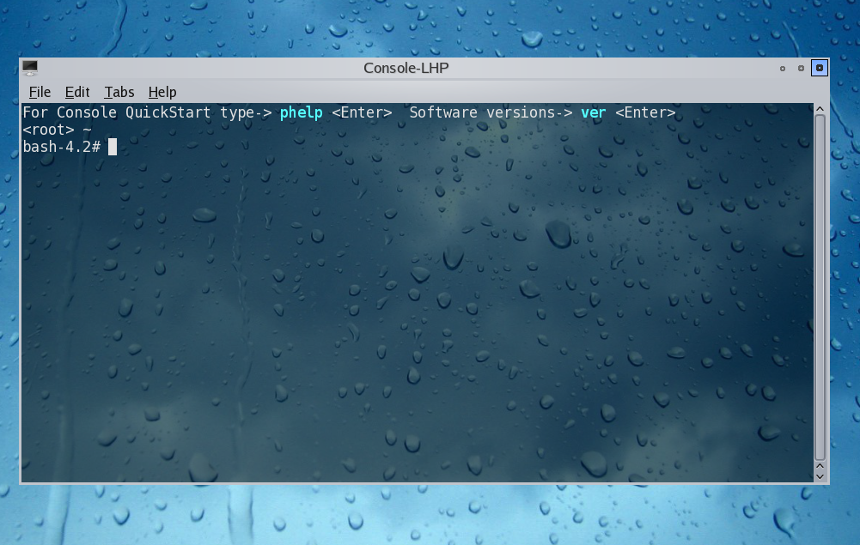Minimize the Console-LHP window
Viewport: 860px width, 545px height.
(783, 69)
